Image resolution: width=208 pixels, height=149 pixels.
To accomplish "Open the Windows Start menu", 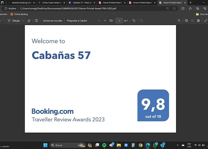I will coord(45,145).
